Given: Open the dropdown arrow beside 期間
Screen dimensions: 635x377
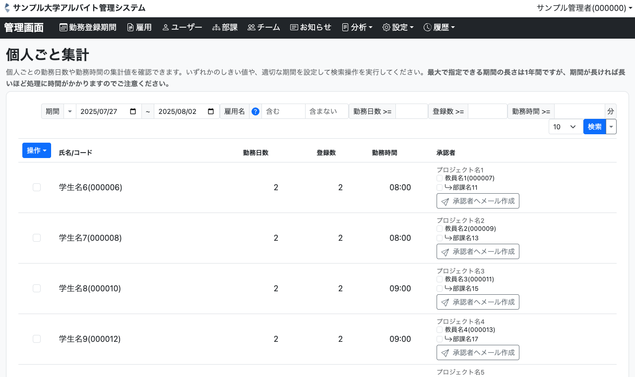Looking at the screenshot, I should coord(70,111).
